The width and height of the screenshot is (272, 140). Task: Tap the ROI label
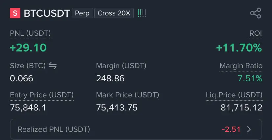coord(256,33)
